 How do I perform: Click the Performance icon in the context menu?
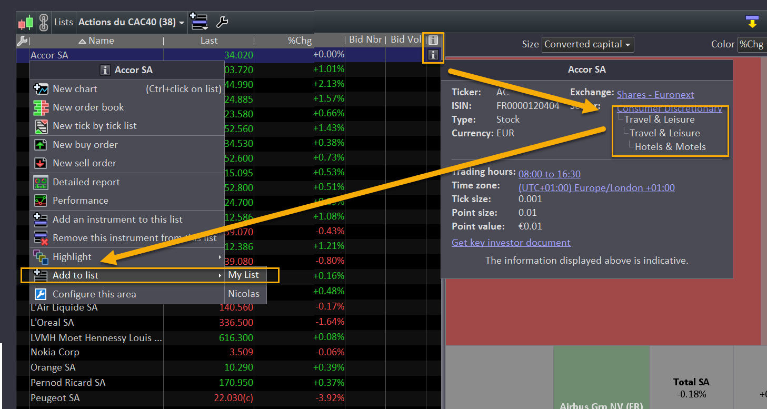[41, 201]
